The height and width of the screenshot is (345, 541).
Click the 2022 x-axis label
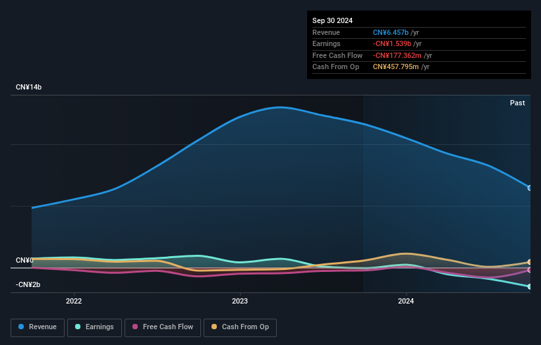[74, 302]
